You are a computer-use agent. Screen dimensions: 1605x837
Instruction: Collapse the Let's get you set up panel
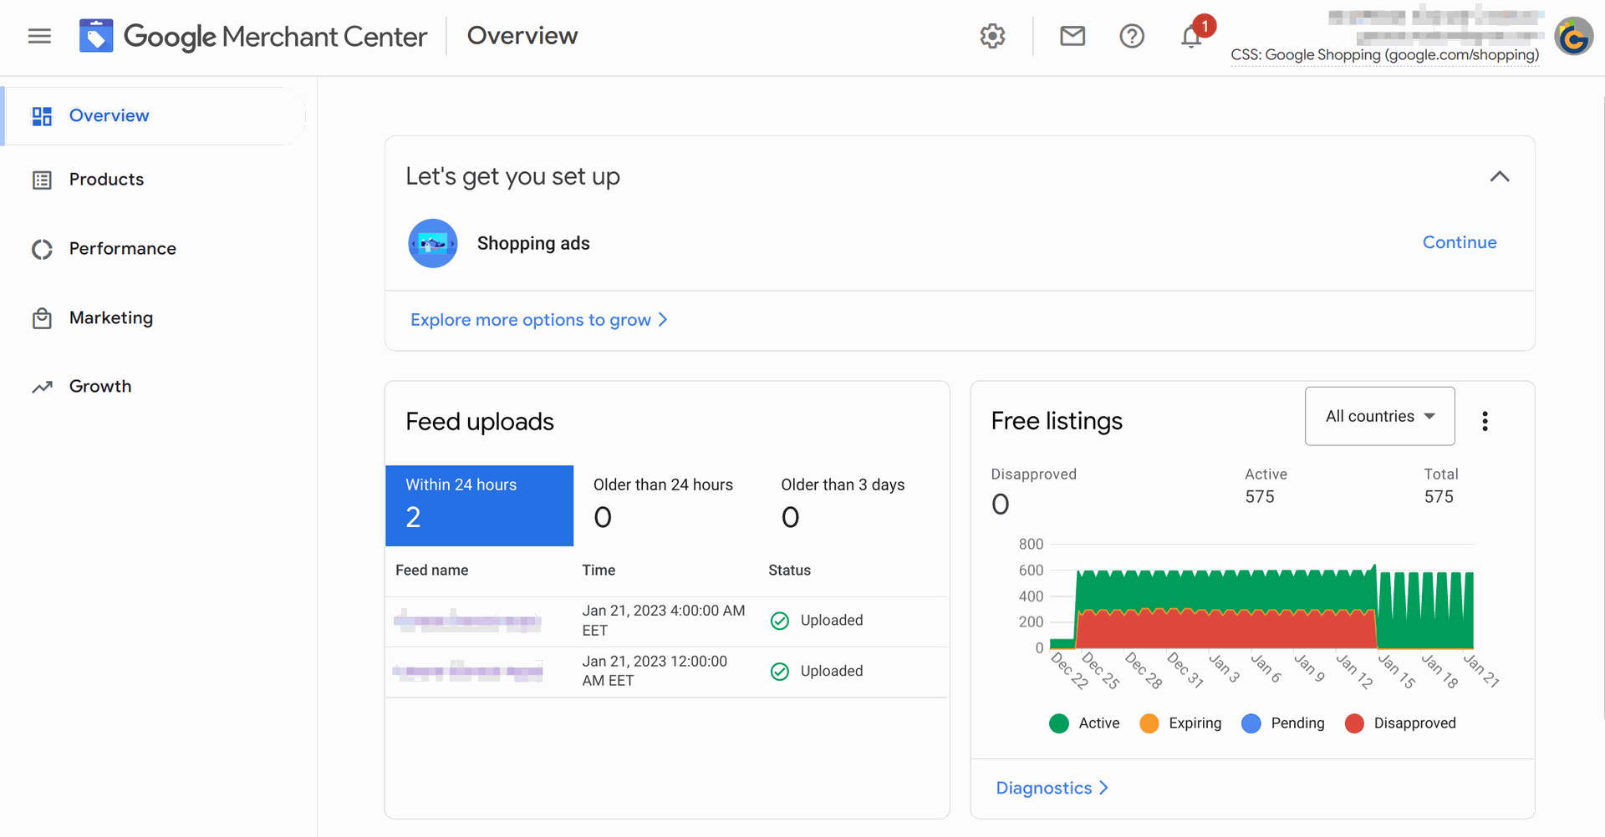(1500, 176)
